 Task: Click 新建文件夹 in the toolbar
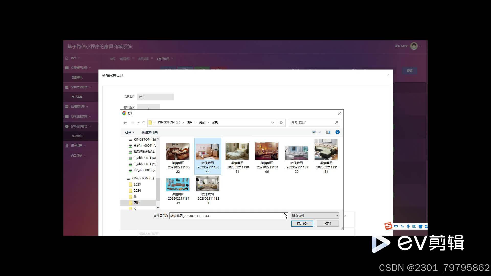[150, 132]
